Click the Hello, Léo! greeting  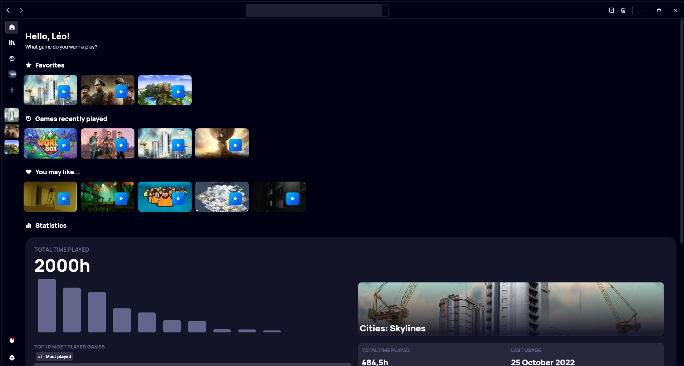(48, 36)
